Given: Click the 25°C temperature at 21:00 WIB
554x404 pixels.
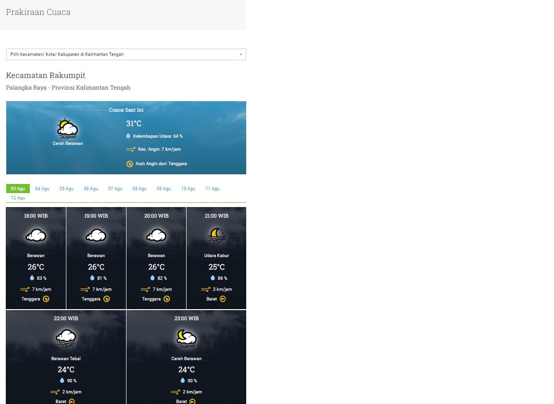Looking at the screenshot, I should [x=216, y=267].
